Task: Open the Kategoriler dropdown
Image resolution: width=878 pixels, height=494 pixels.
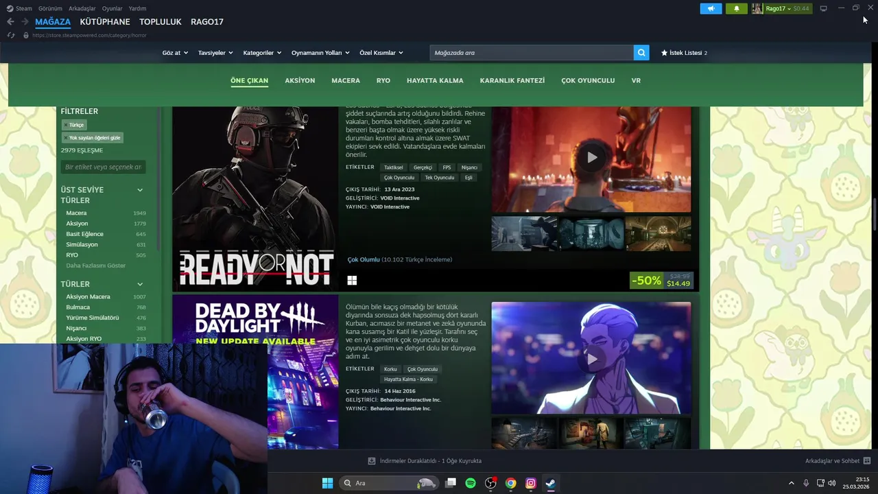Action: (x=262, y=53)
